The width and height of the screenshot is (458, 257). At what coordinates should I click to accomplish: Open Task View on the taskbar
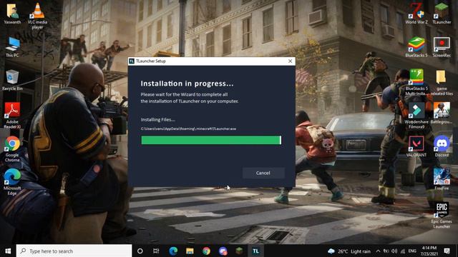pyautogui.click(x=156, y=251)
